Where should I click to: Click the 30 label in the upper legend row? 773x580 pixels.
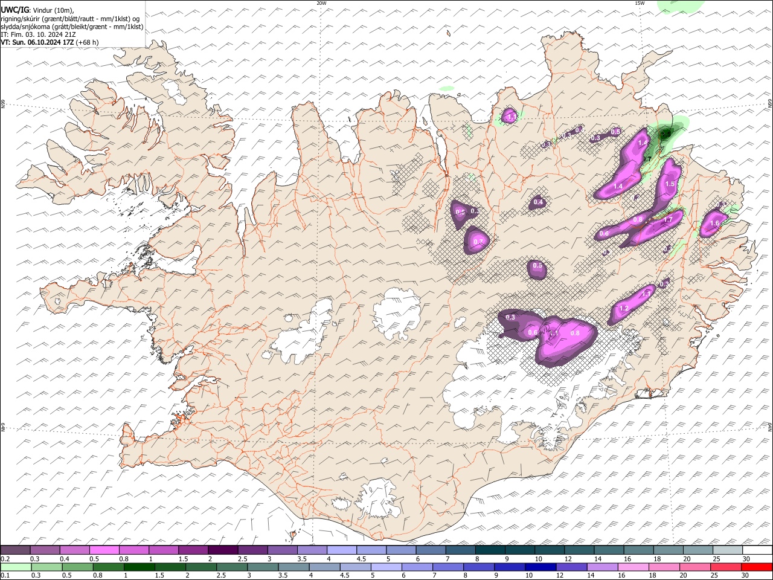pos(746,559)
